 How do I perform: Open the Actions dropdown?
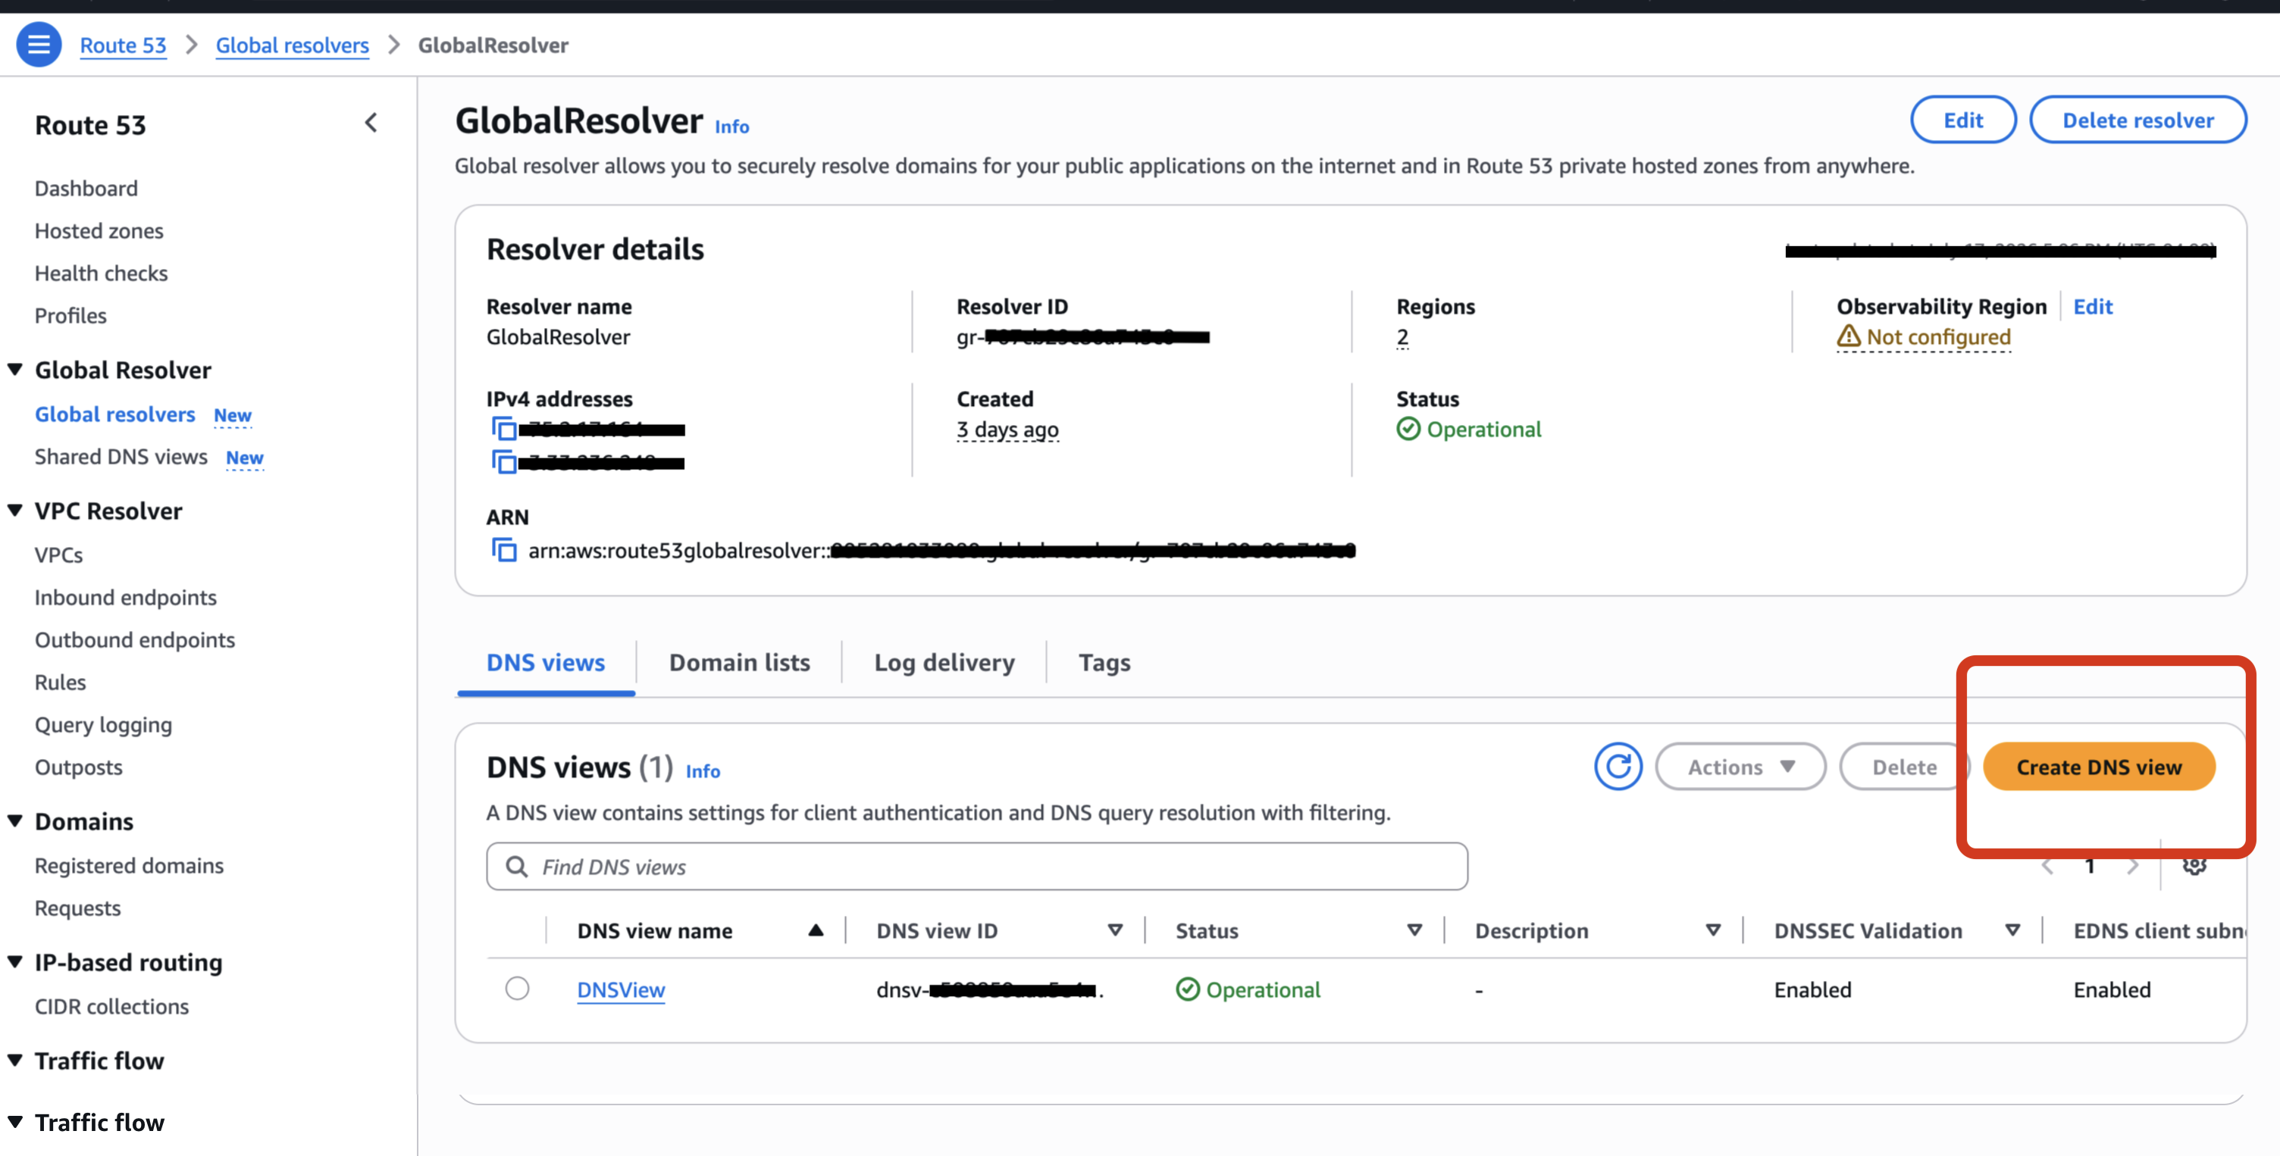coord(1740,766)
